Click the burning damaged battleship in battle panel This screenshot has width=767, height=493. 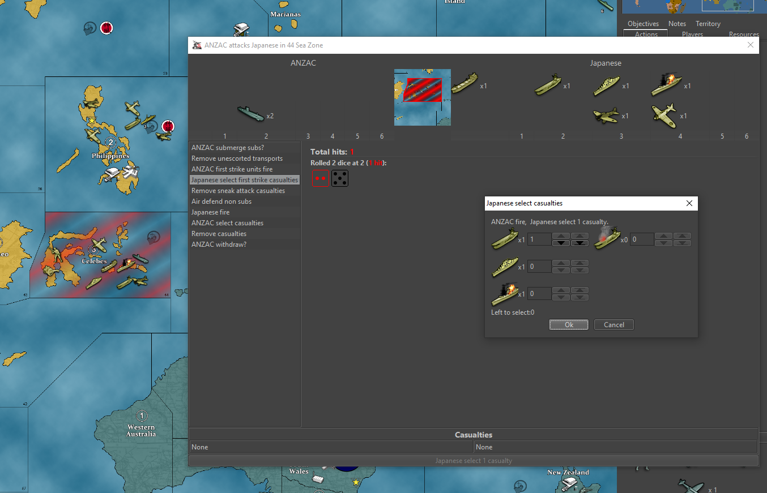point(666,85)
